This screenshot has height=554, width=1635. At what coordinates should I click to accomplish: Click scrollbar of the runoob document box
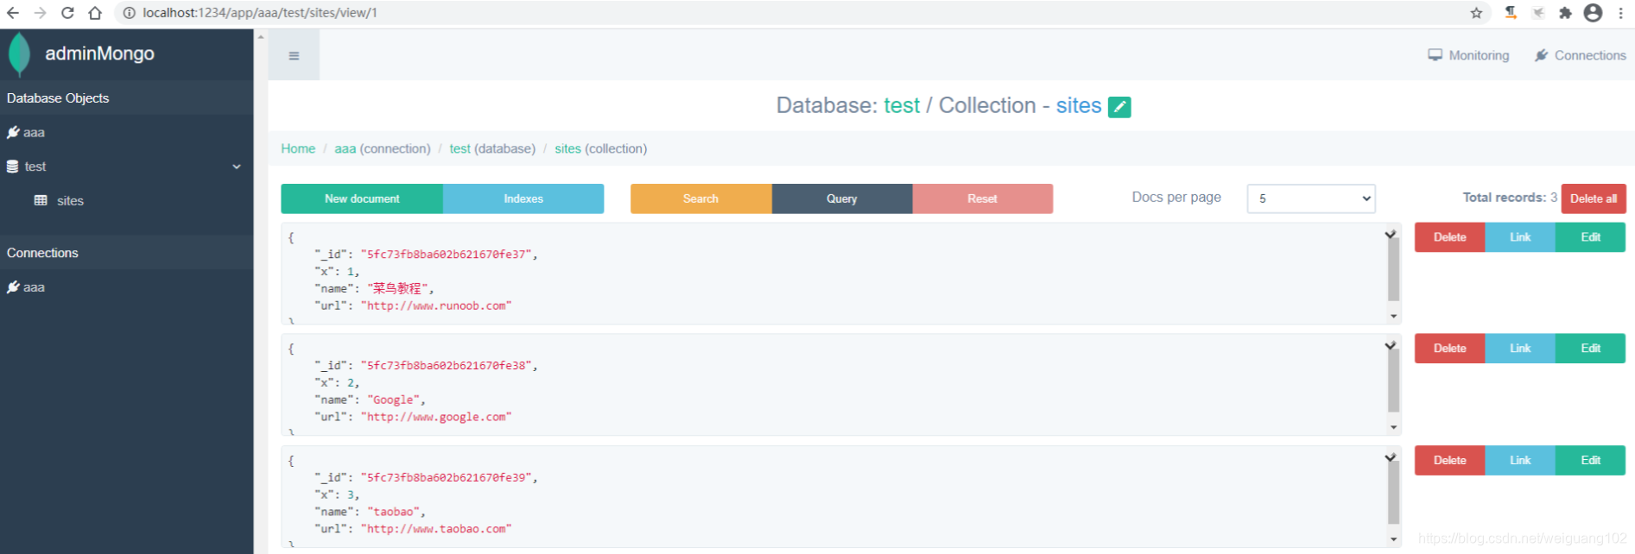[x=1393, y=269]
